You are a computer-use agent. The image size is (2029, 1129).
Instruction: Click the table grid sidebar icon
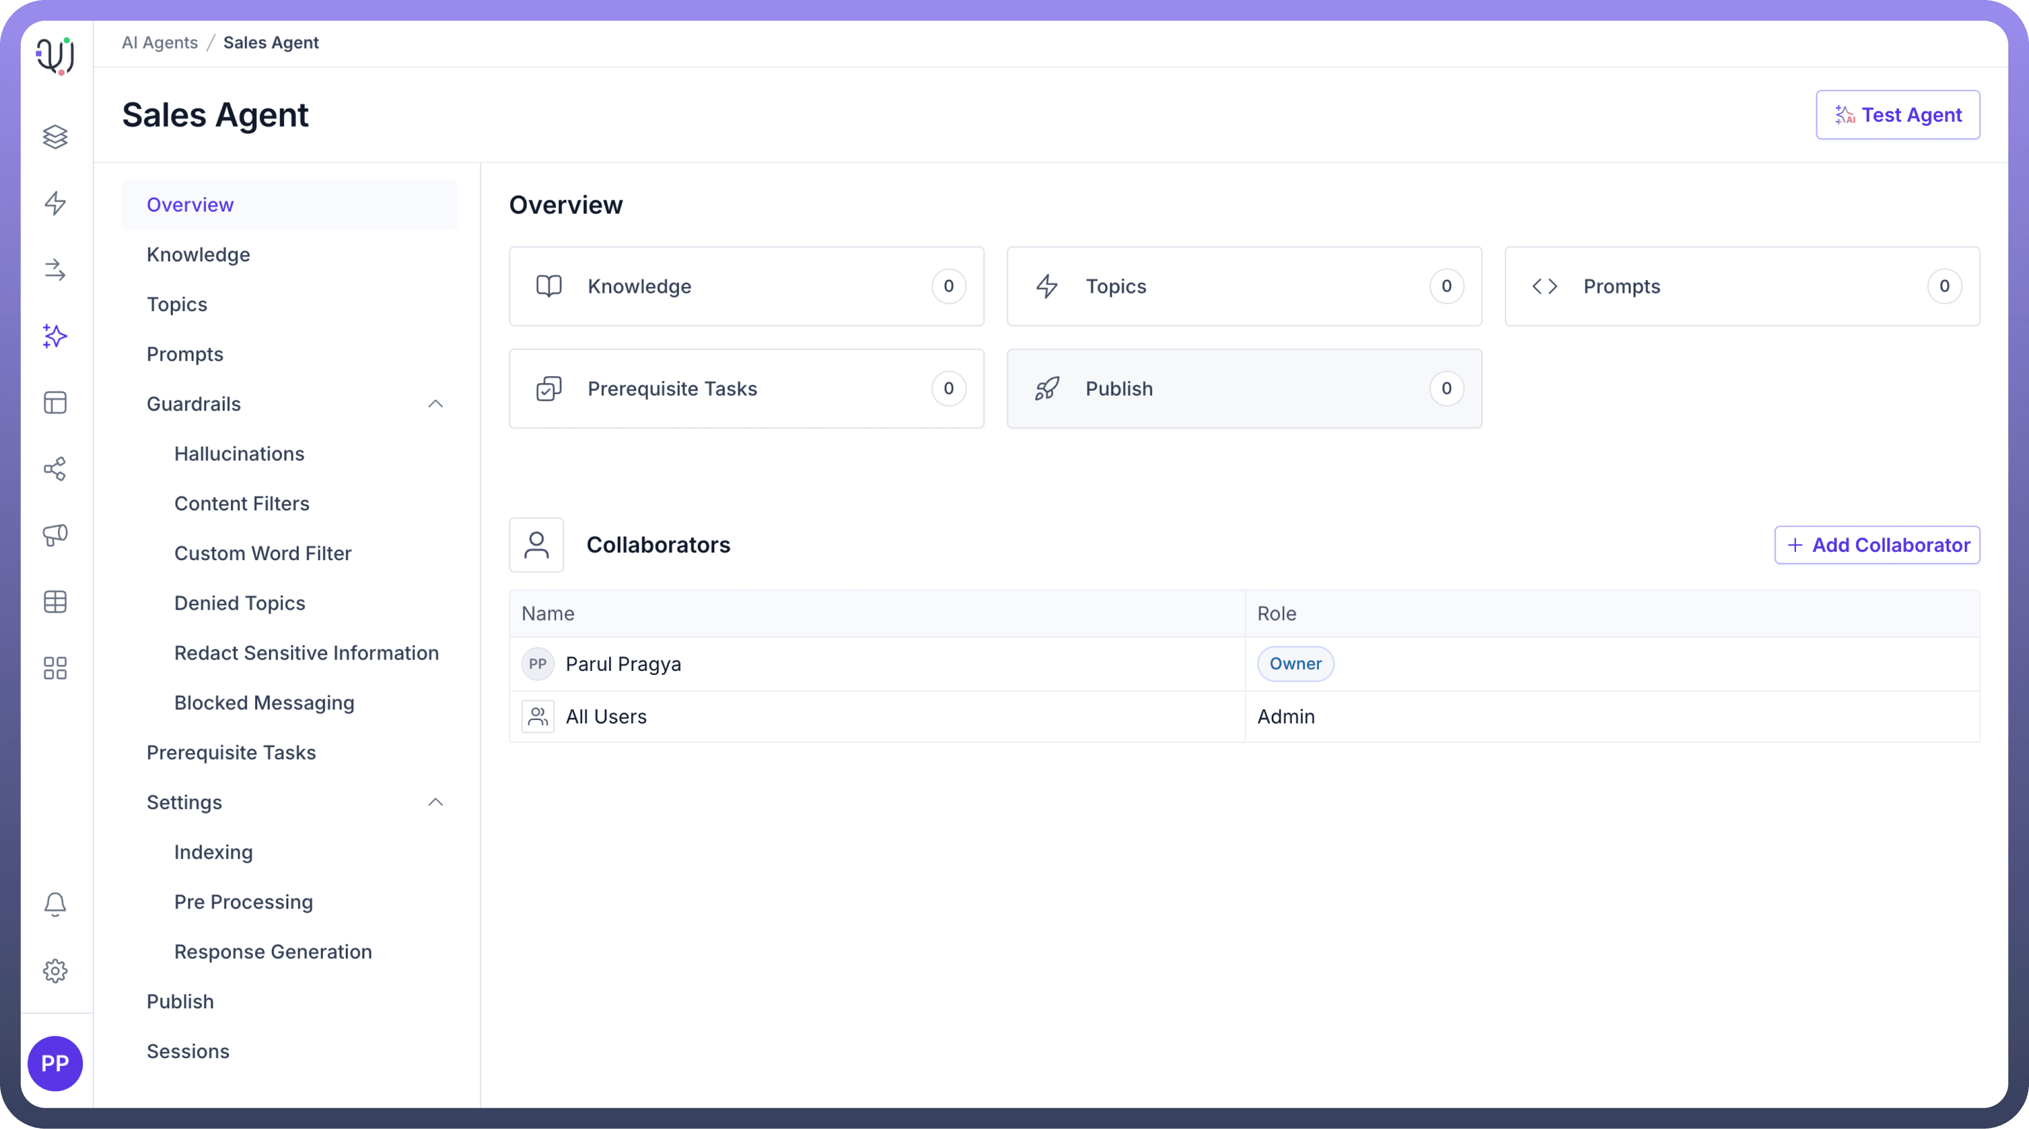55,602
